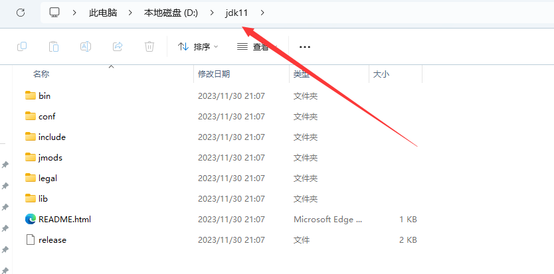Select the jmods folder icon
The width and height of the screenshot is (554, 274).
click(31, 157)
